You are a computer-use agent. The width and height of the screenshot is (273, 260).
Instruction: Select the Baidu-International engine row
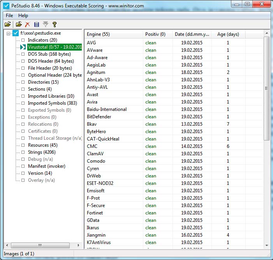(174, 109)
